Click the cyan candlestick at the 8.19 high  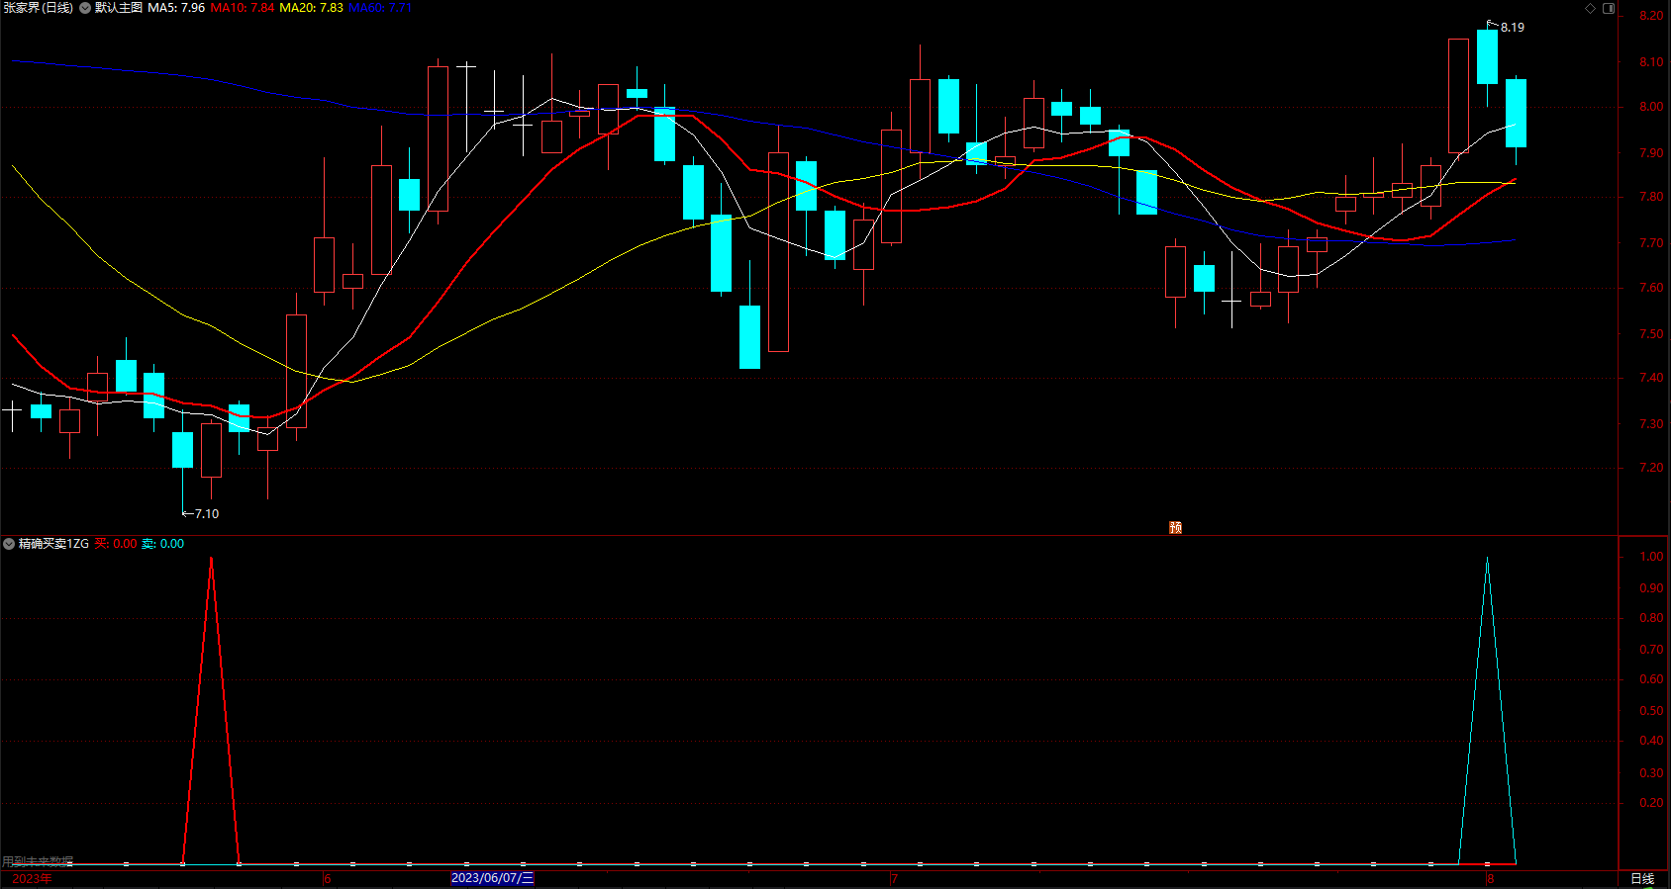point(1487,56)
